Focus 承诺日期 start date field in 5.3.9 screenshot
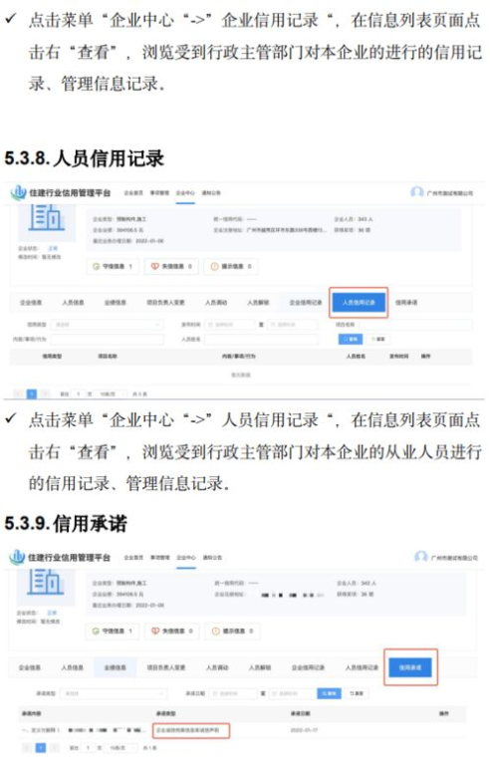490x765 pixels. click(233, 693)
